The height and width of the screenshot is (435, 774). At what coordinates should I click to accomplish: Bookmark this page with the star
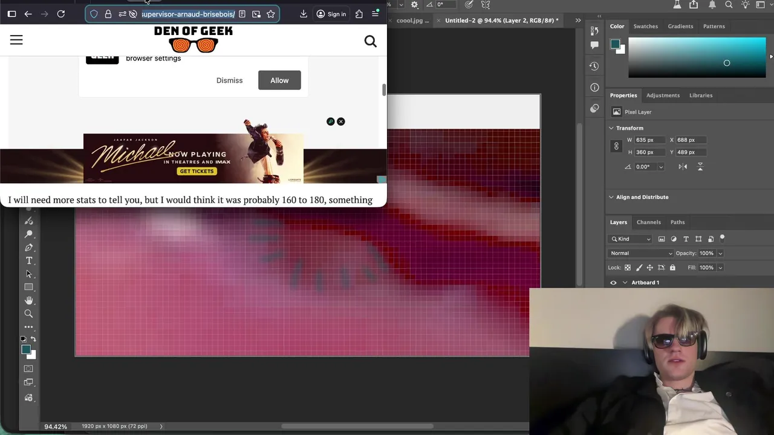tap(271, 14)
